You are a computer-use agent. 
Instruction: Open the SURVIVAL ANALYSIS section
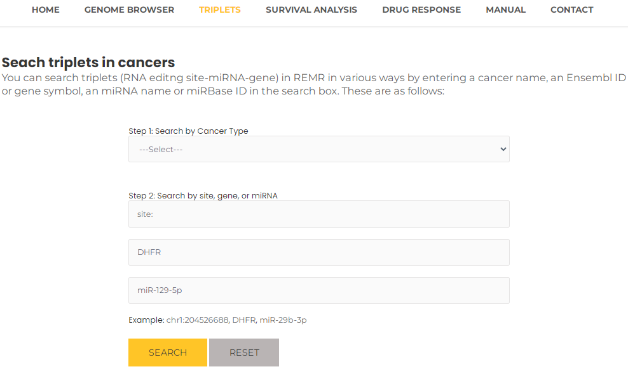tap(311, 10)
